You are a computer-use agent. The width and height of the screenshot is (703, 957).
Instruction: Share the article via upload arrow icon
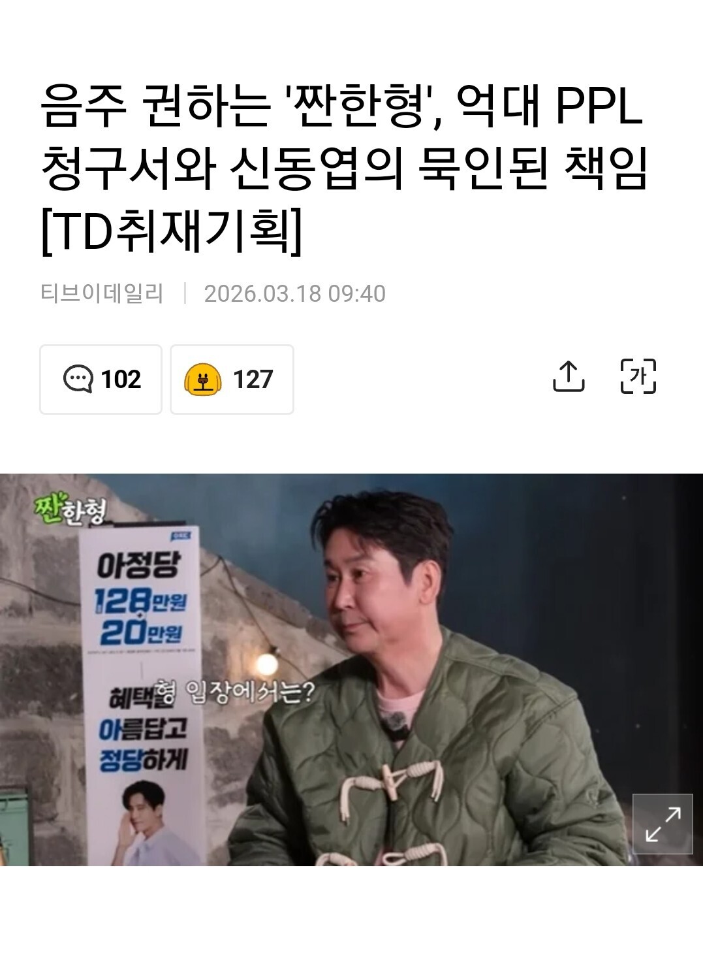click(569, 376)
